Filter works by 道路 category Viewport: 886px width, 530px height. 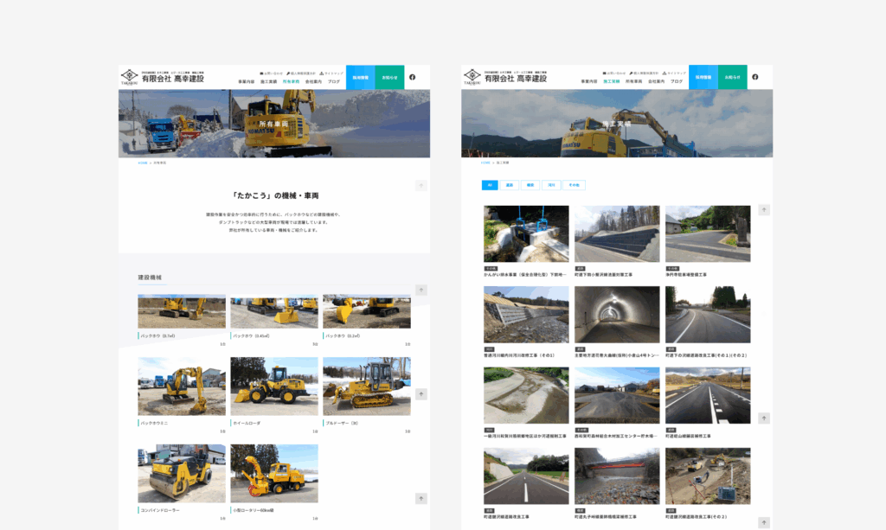click(x=510, y=185)
